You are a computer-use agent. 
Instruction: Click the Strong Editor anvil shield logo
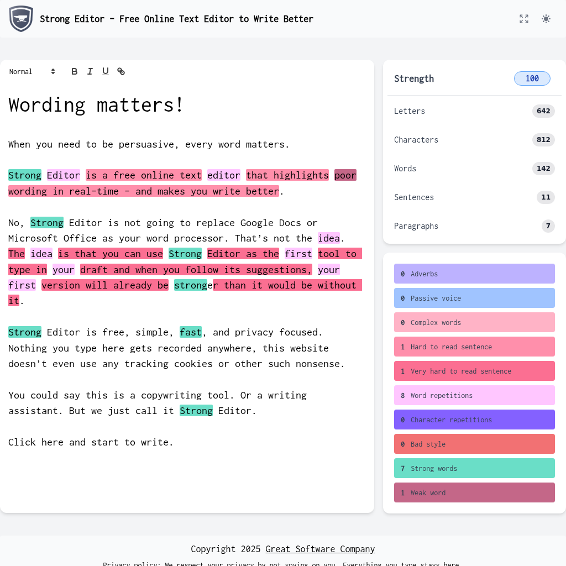21,19
